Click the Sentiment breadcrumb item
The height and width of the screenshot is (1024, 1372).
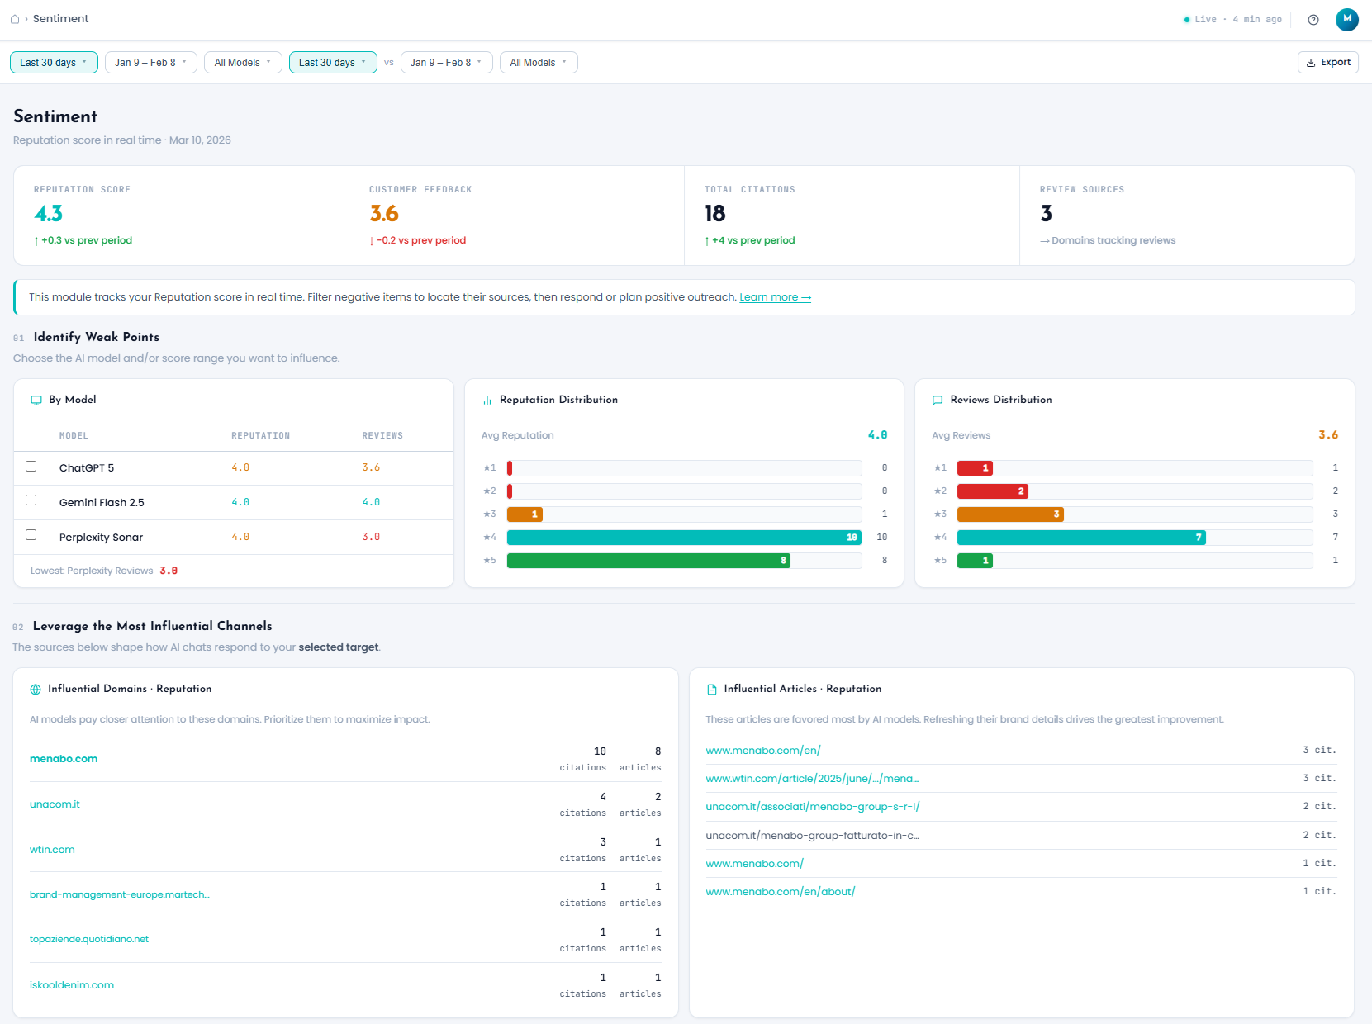(60, 19)
